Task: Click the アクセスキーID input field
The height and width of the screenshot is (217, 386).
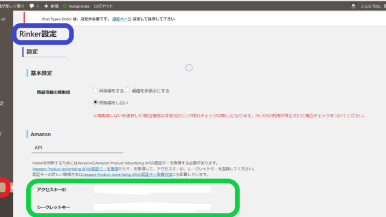Action: tap(153, 189)
